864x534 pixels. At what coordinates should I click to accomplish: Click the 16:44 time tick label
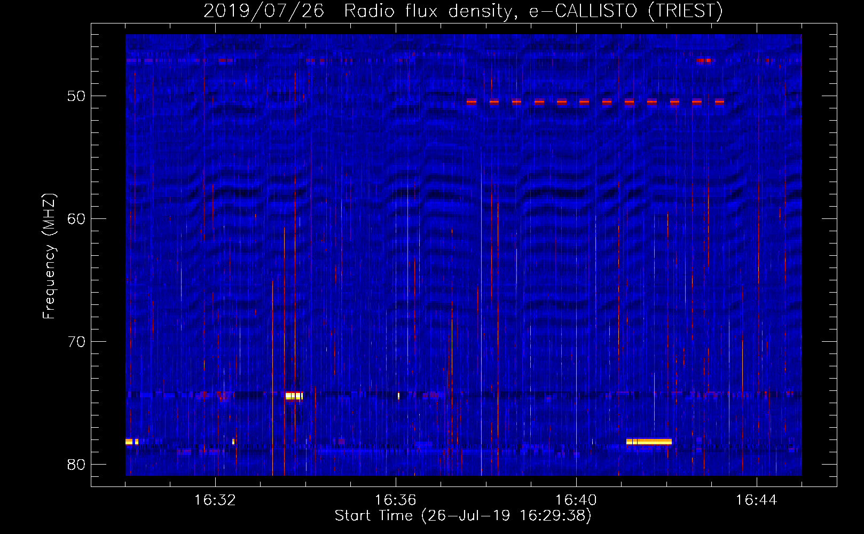tap(757, 500)
